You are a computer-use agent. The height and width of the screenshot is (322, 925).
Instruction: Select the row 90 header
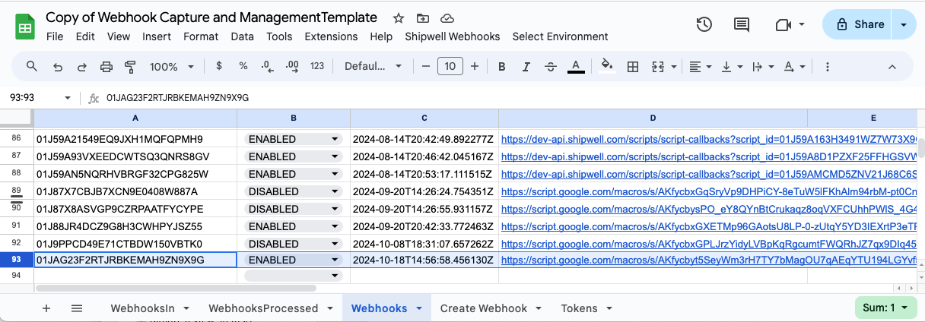coord(17,208)
